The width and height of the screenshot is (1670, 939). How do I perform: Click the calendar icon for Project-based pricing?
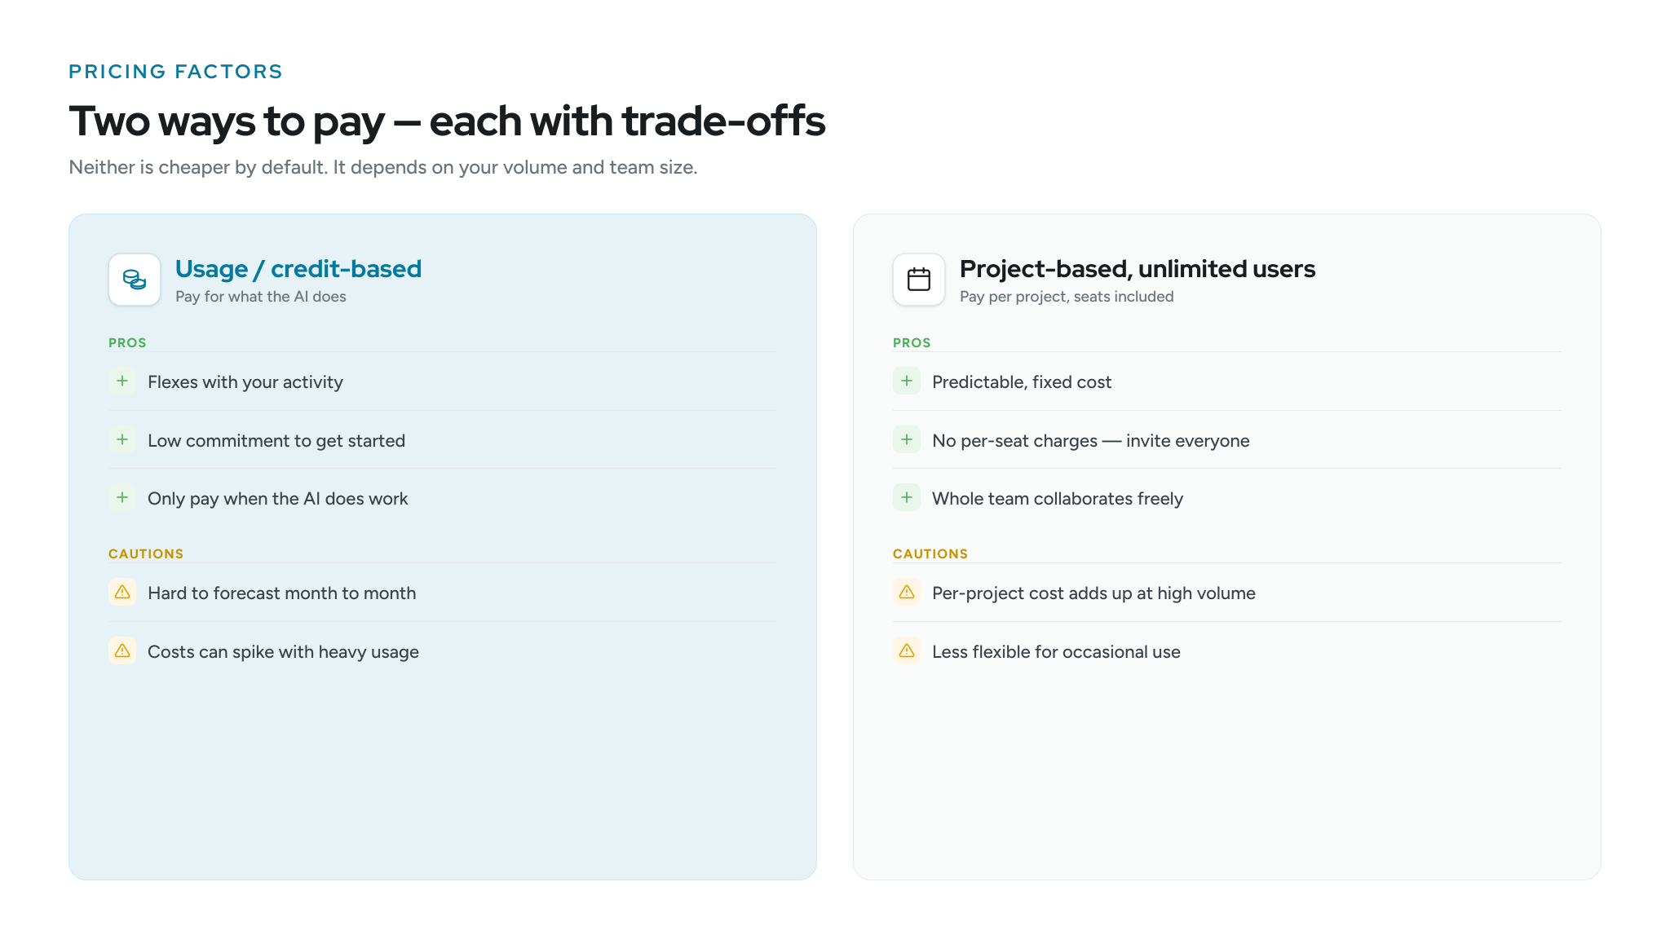coord(919,280)
